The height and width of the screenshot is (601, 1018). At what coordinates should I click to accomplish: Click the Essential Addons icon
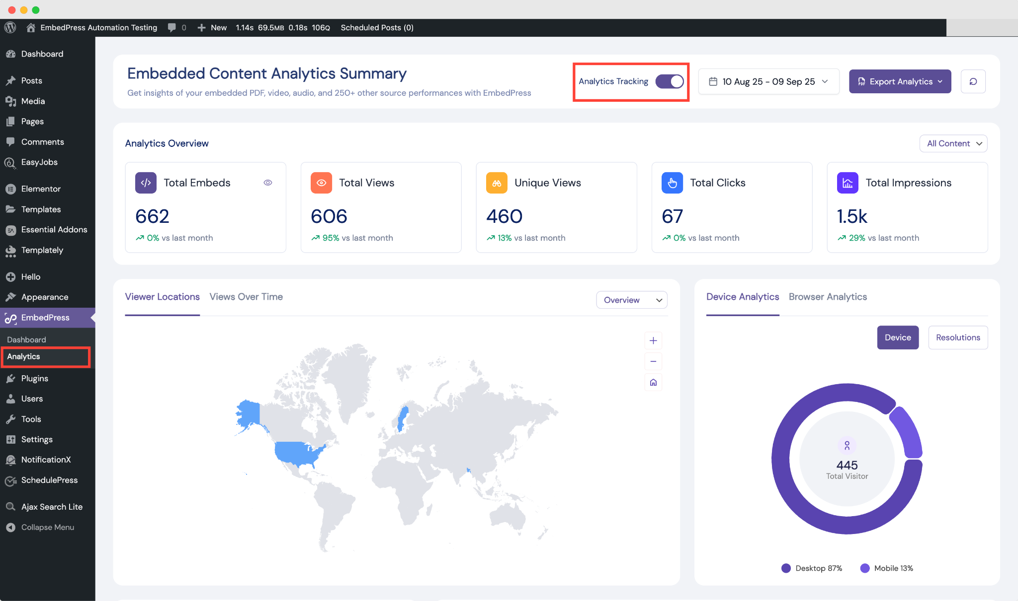pyautogui.click(x=10, y=230)
